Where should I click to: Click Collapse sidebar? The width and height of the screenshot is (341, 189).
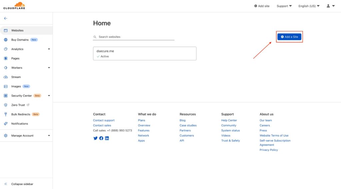point(22,184)
